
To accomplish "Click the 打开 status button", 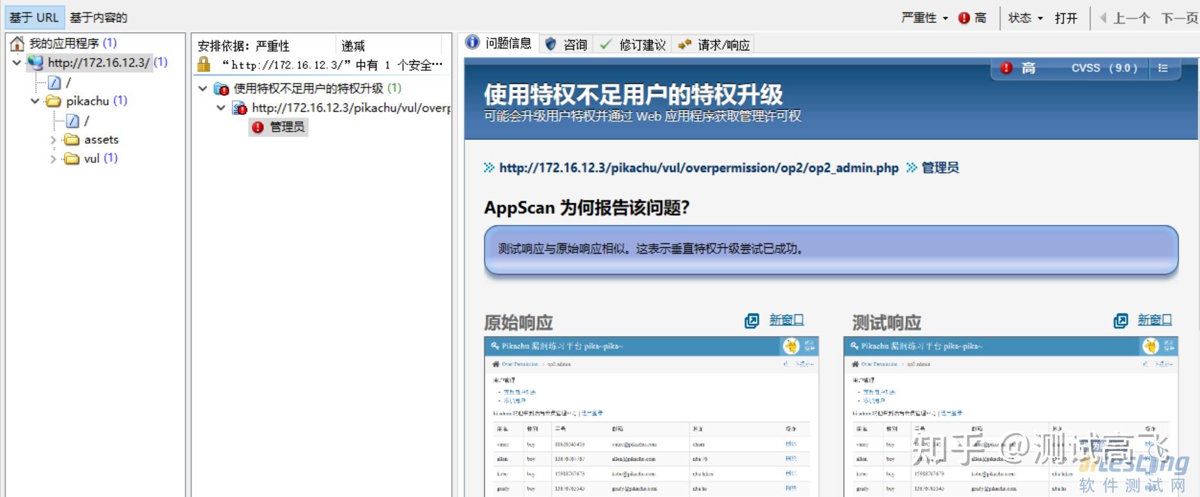I will click(1066, 18).
